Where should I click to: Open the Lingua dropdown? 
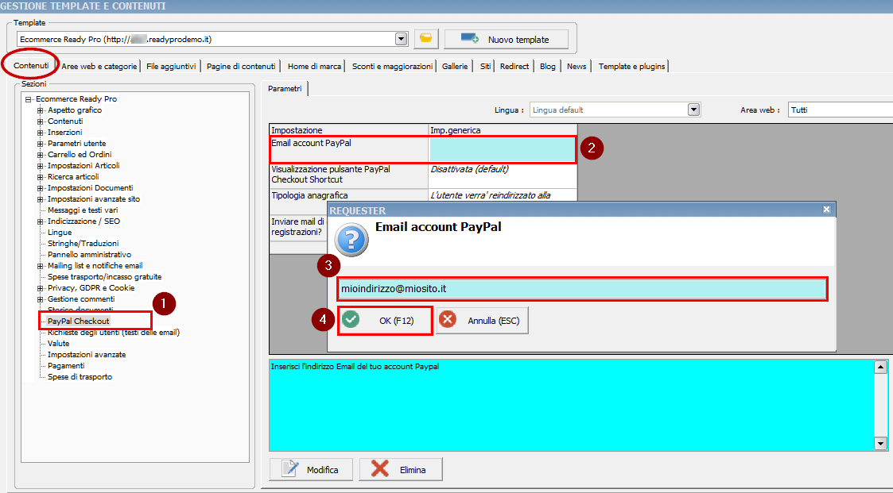click(693, 110)
